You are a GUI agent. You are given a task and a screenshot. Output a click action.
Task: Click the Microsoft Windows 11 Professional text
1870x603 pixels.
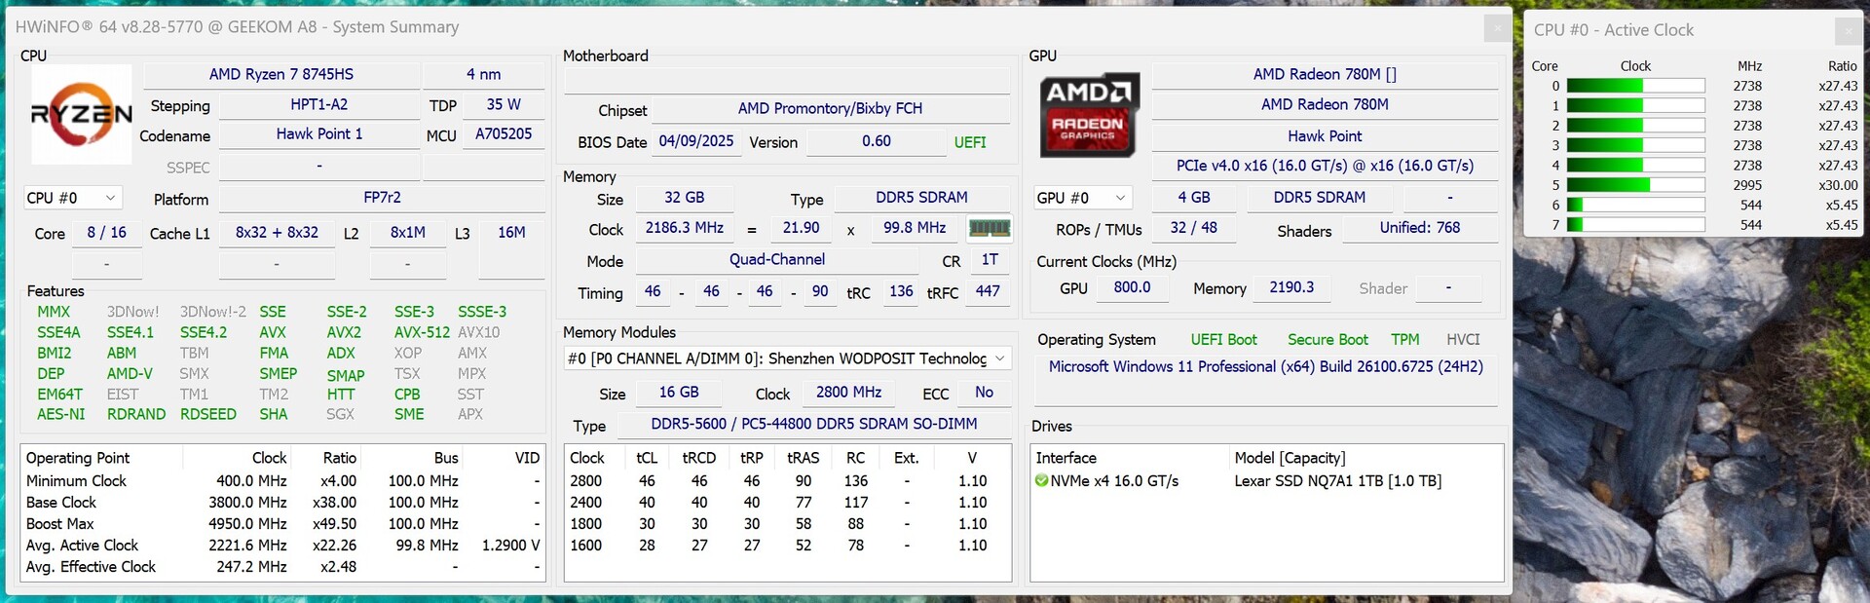[1265, 367]
